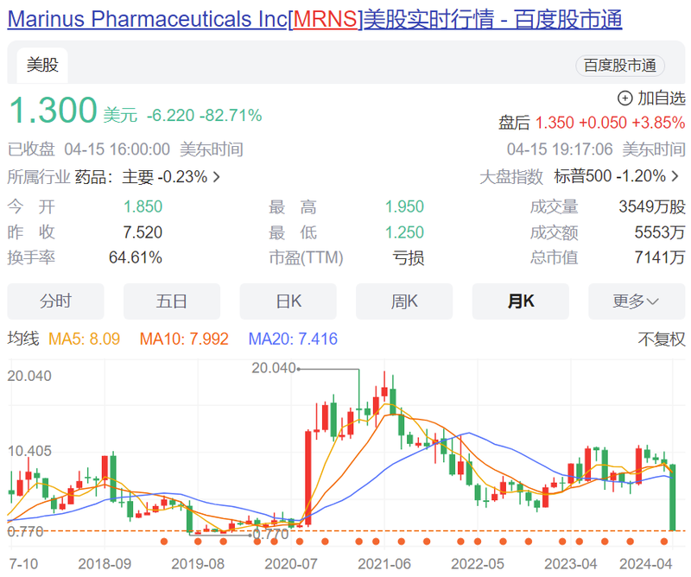Select the 日K daily candlestick view
The width and height of the screenshot is (691, 577).
click(288, 301)
